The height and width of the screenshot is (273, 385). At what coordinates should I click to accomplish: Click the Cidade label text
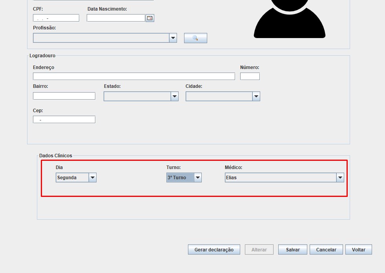coord(194,86)
